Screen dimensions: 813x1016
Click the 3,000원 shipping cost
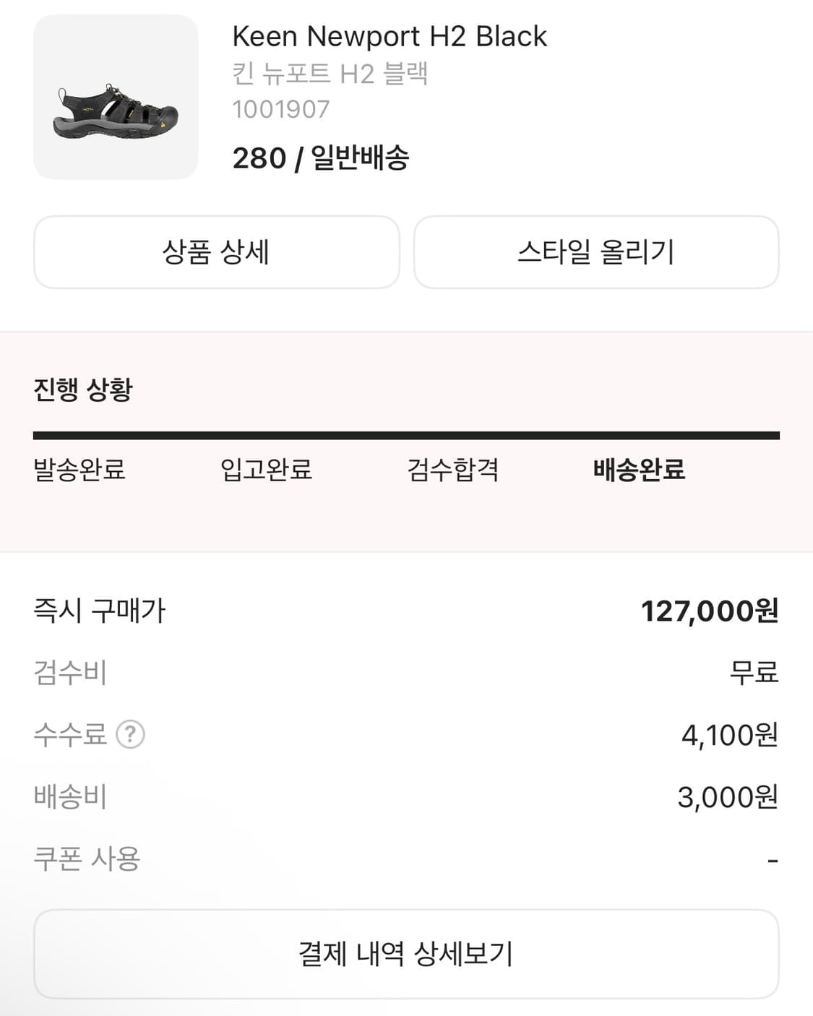point(727,798)
